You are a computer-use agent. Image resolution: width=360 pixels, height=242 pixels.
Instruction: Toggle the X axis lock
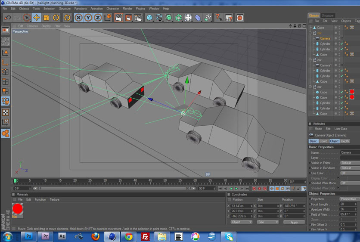coord(78,18)
